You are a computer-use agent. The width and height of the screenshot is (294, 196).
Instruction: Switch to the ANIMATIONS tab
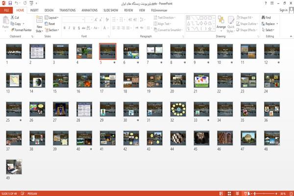pyautogui.click(x=90, y=10)
